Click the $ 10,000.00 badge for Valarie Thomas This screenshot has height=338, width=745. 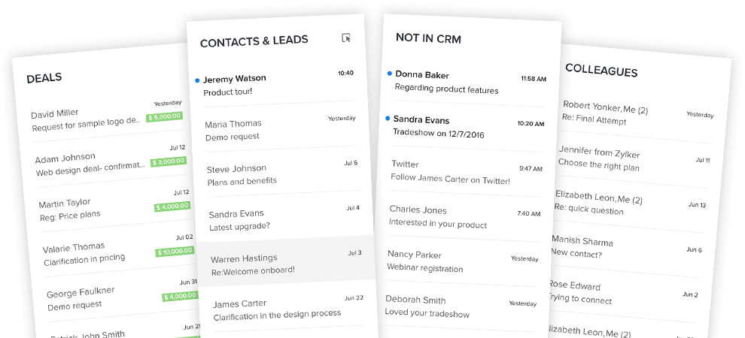[175, 252]
